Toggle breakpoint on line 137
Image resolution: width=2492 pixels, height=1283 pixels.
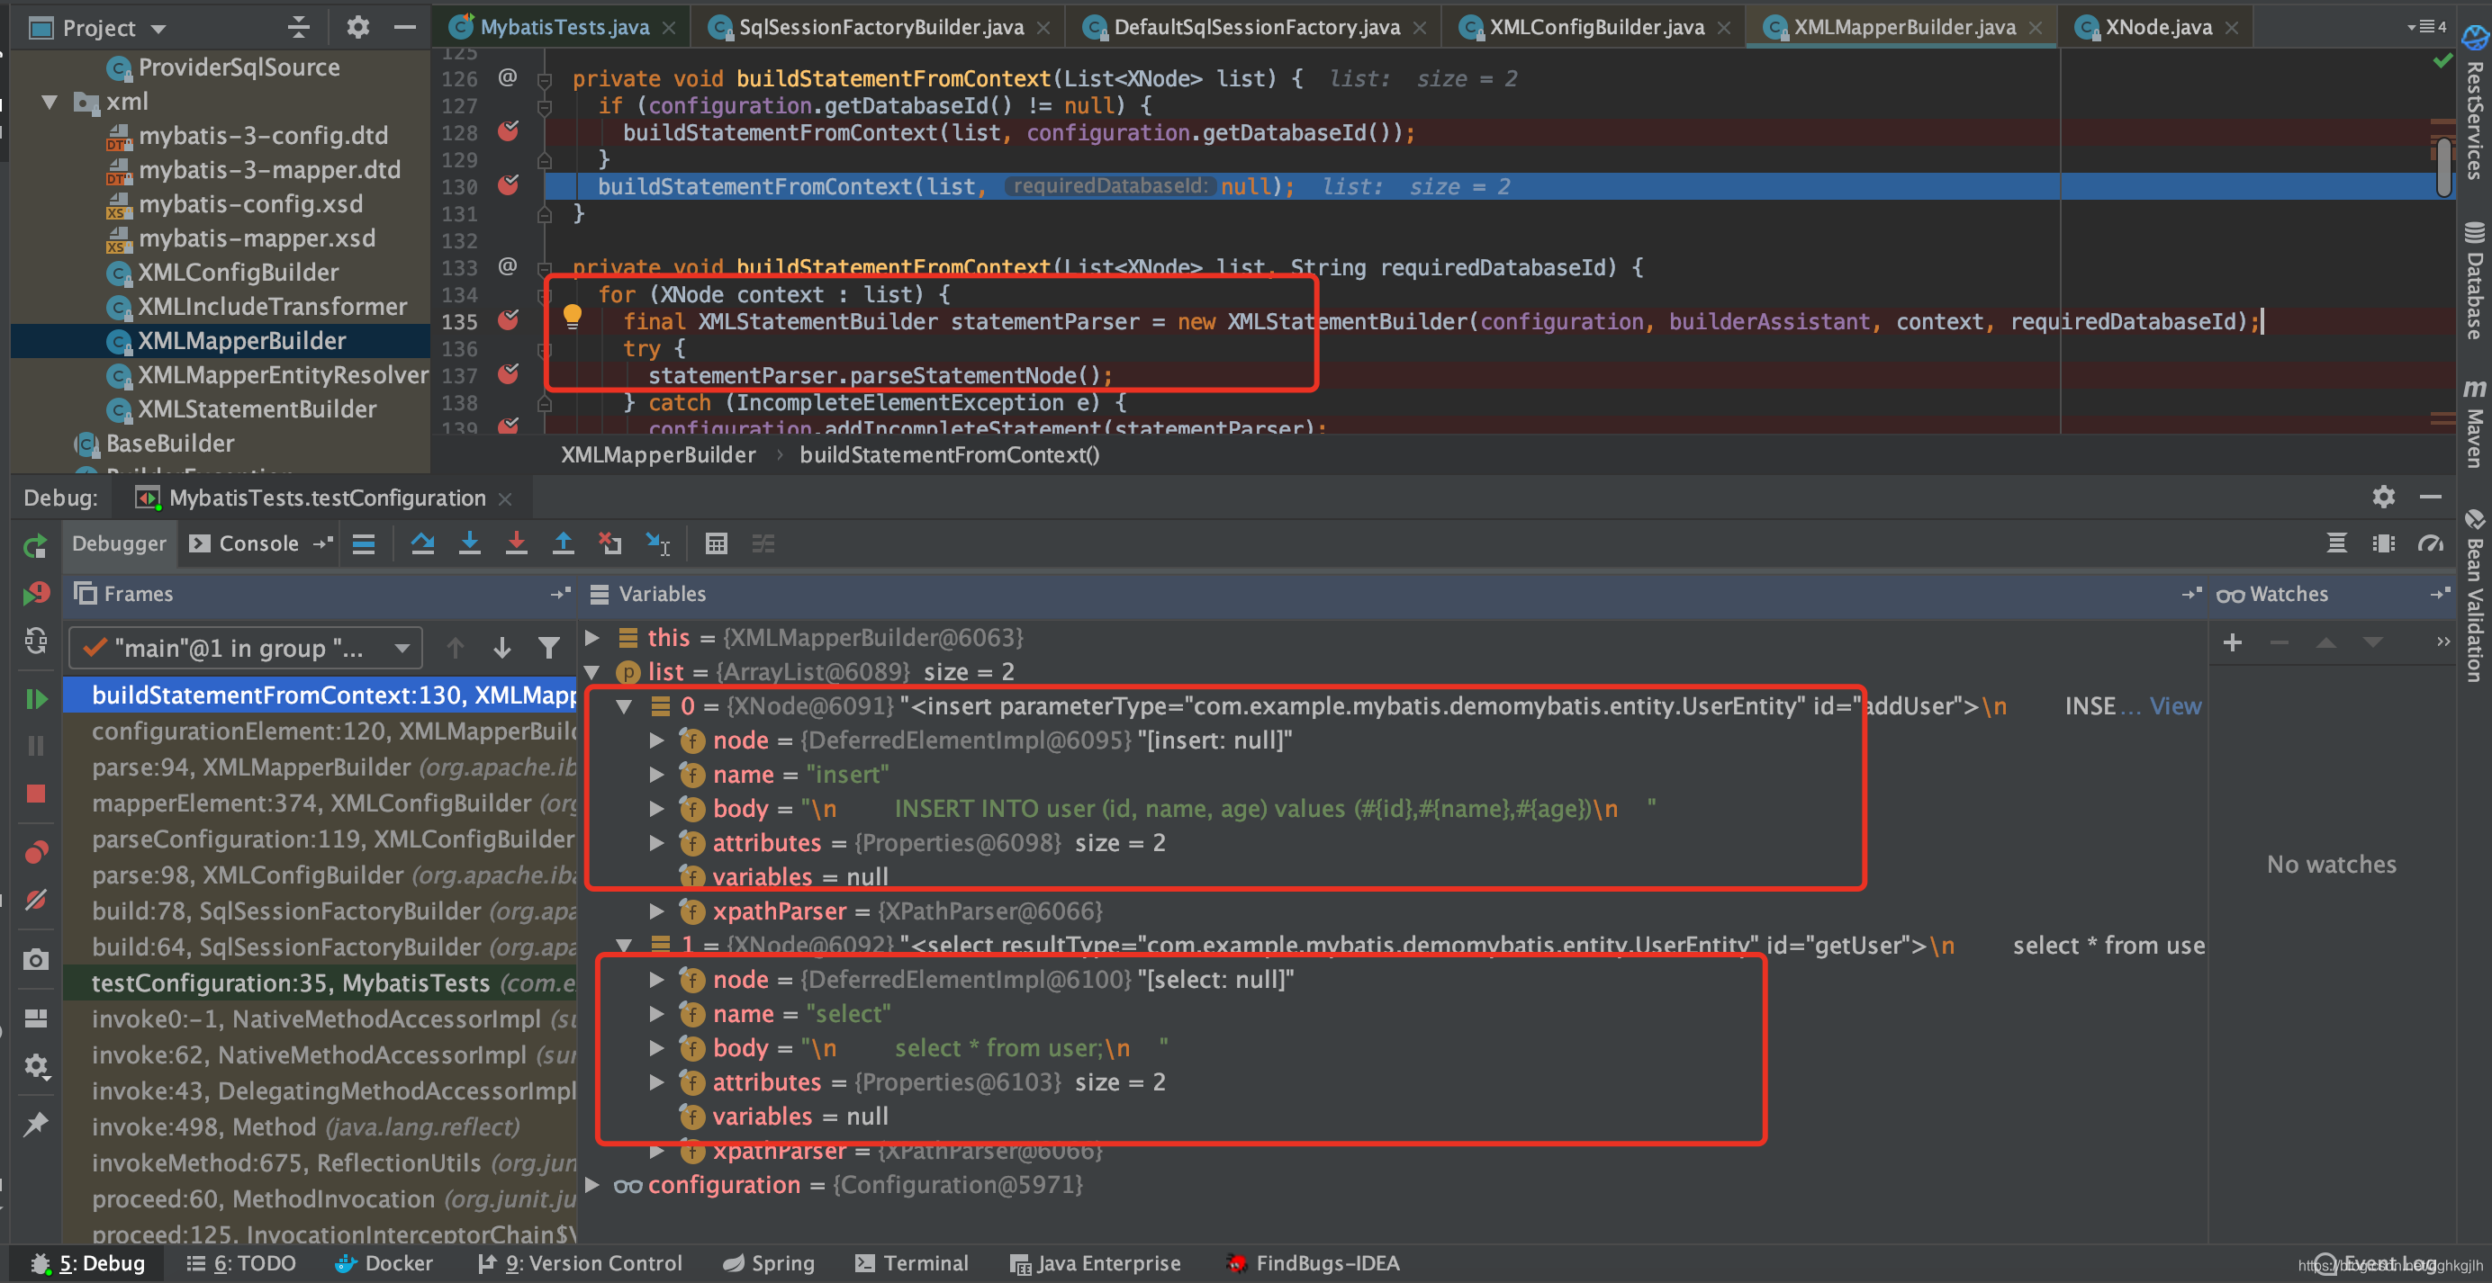508,375
